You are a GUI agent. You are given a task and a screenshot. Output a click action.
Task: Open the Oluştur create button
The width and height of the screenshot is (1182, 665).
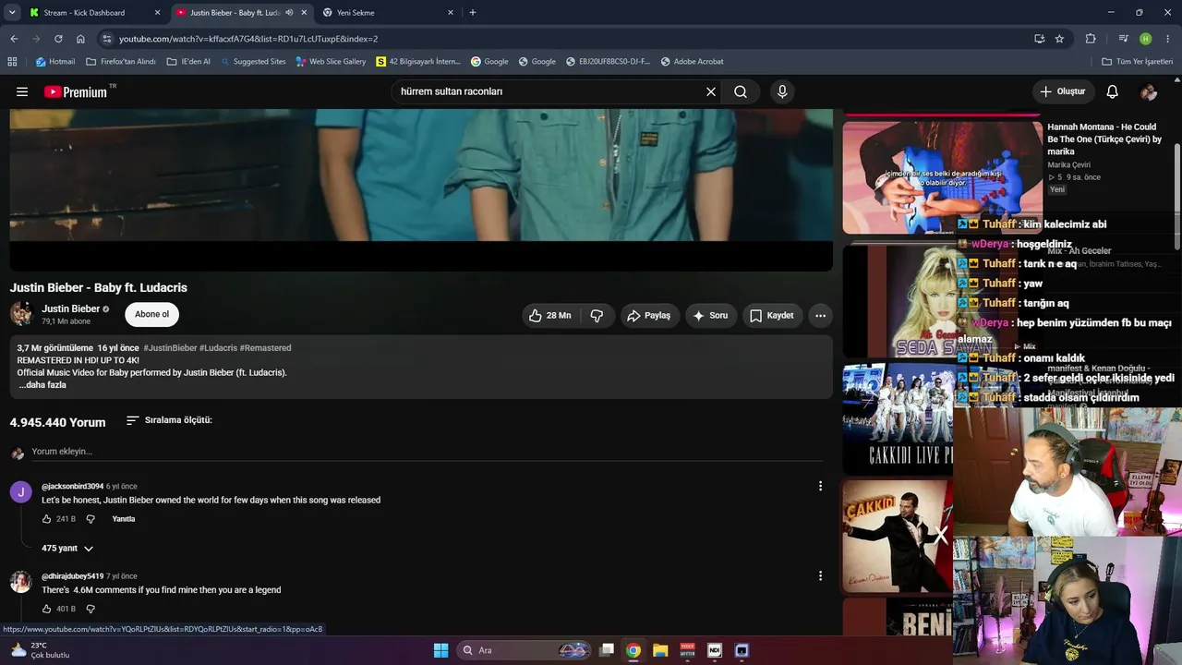coord(1063,91)
